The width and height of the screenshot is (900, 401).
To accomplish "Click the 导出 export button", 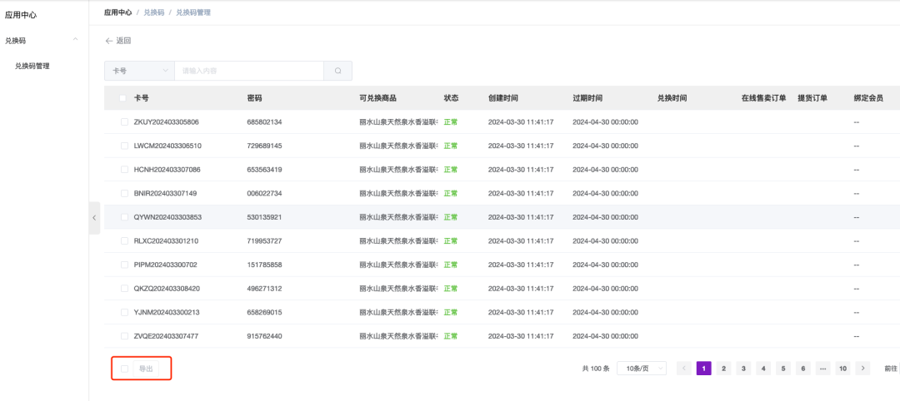I will [146, 369].
